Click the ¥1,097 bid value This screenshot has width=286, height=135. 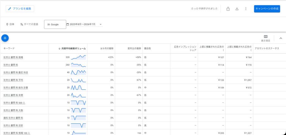point(248,80)
